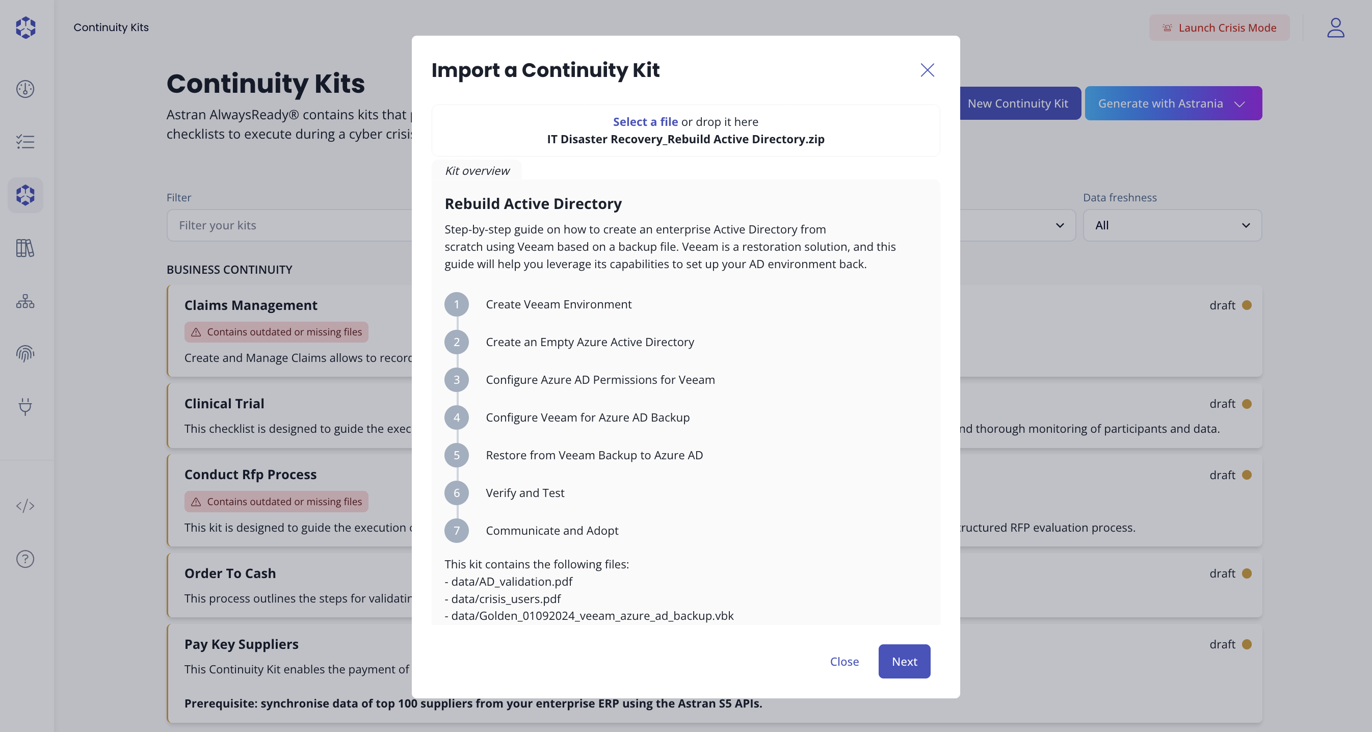Open the library books icon in sidebar

(x=25, y=248)
